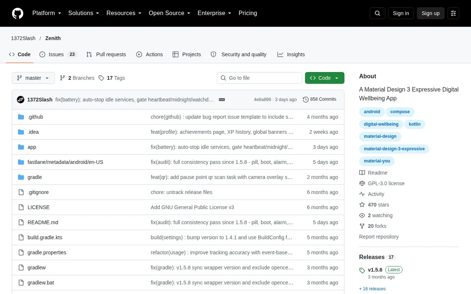
Task: Select the Code tab
Action: (20, 54)
